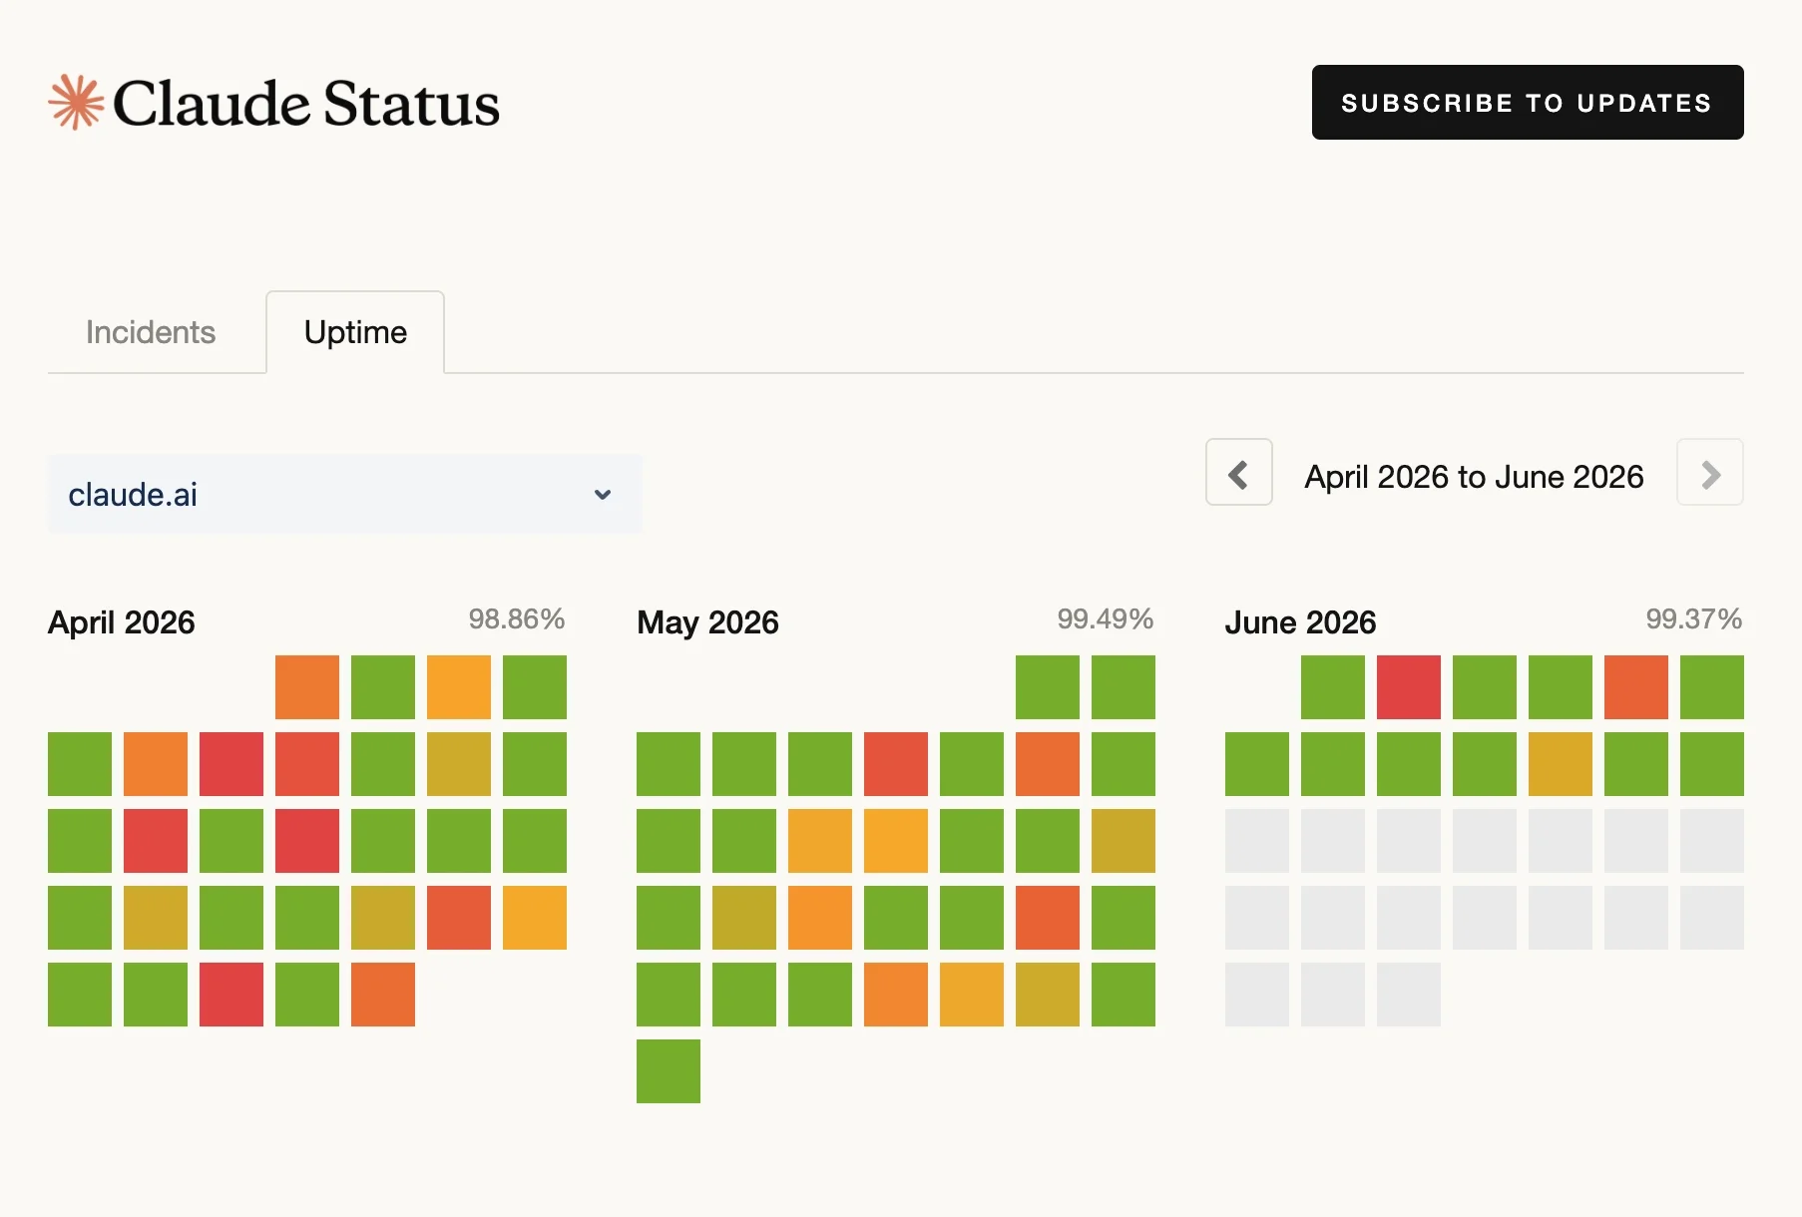Screen dimensions: 1802x1217
Task: Select the red April 28 day square
Action: pyautogui.click(x=231, y=995)
